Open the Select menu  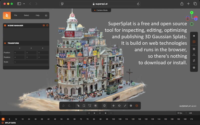[26, 15]
